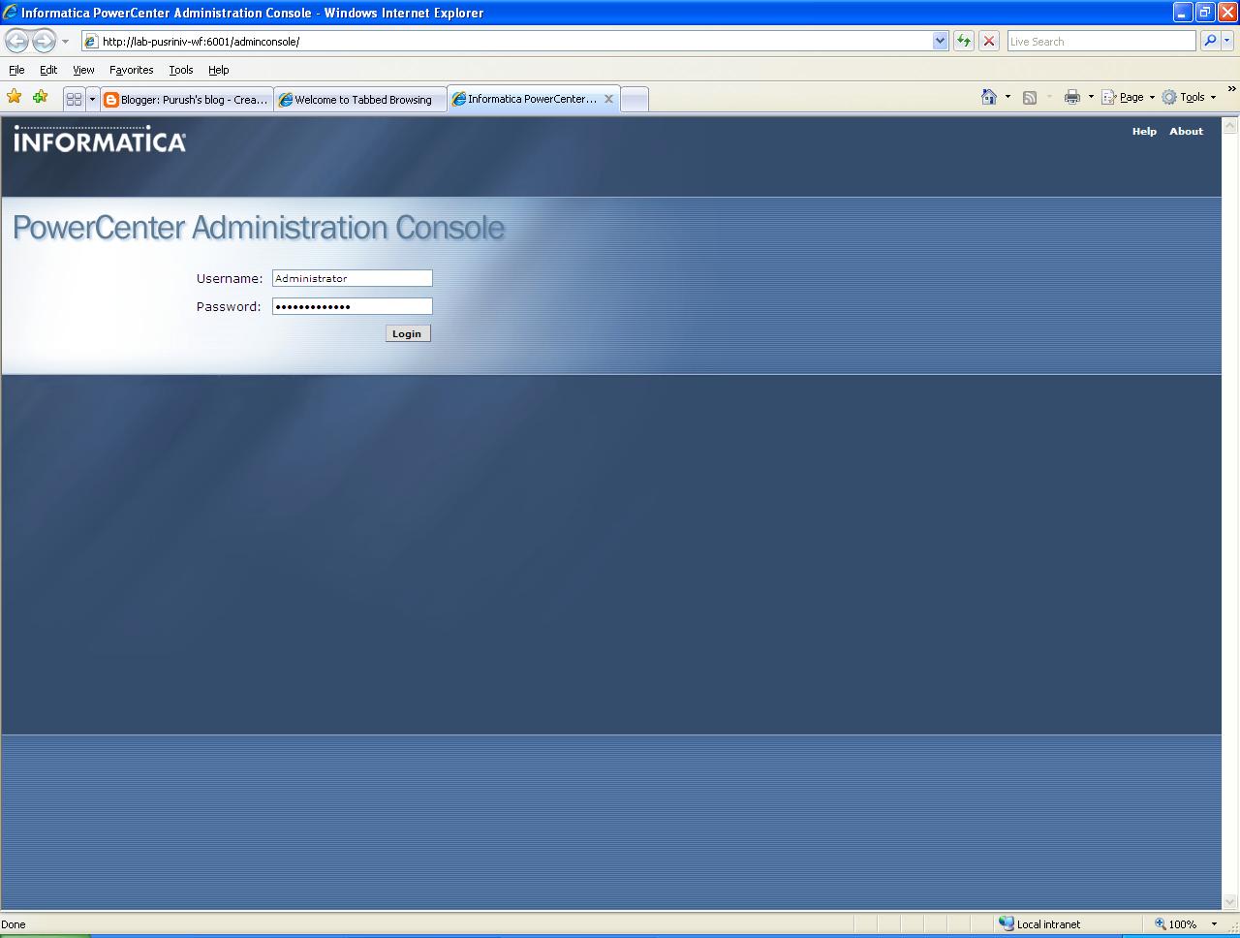
Task: Open the View menu
Action: pyautogui.click(x=83, y=70)
